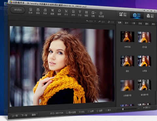Click the Resize (尺寸) toolbar icon

coord(66,13)
